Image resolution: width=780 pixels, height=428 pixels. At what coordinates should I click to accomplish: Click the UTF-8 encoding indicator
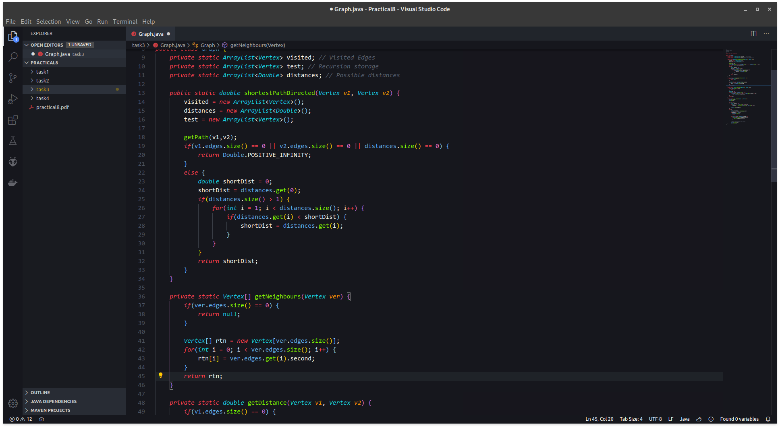pos(655,419)
